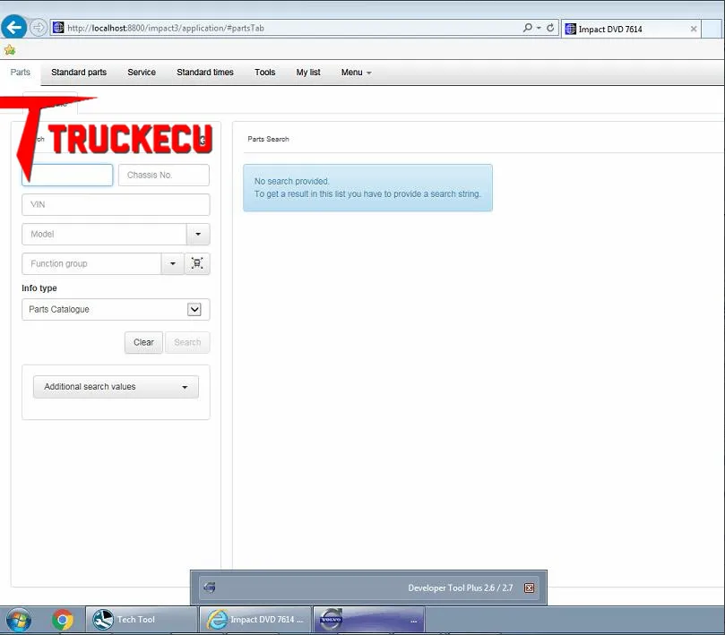The image size is (725, 635).
Task: Click the function group image selector icon
Action: tap(197, 264)
